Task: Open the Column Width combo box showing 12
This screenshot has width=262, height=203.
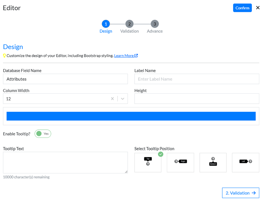Action: 56,99
